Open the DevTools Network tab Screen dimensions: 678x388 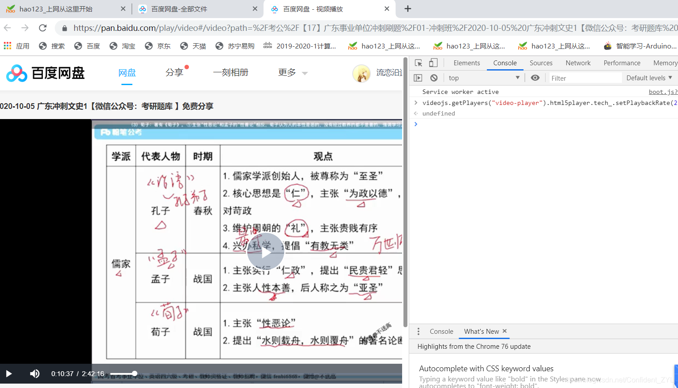tap(578, 63)
